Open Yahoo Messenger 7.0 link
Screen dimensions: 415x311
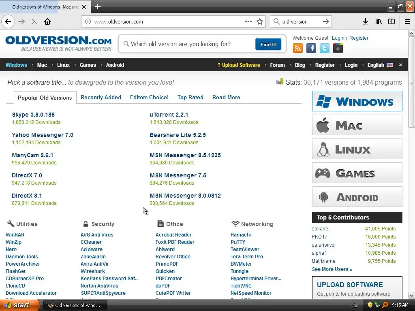tap(43, 135)
